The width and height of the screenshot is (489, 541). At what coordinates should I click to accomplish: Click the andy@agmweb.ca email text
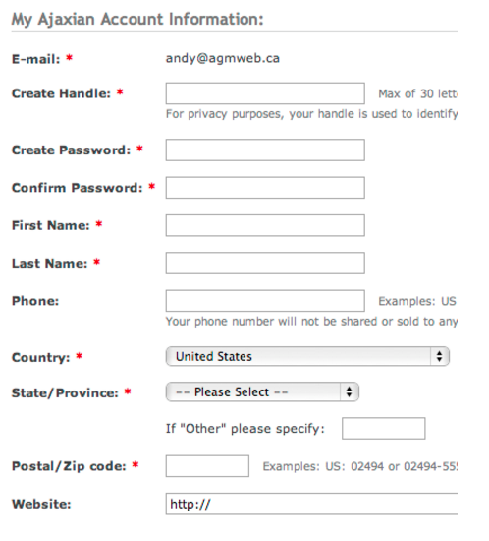(223, 58)
